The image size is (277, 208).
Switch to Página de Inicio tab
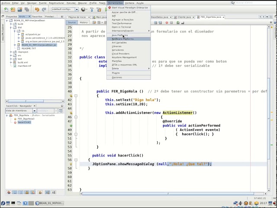(77, 17)
